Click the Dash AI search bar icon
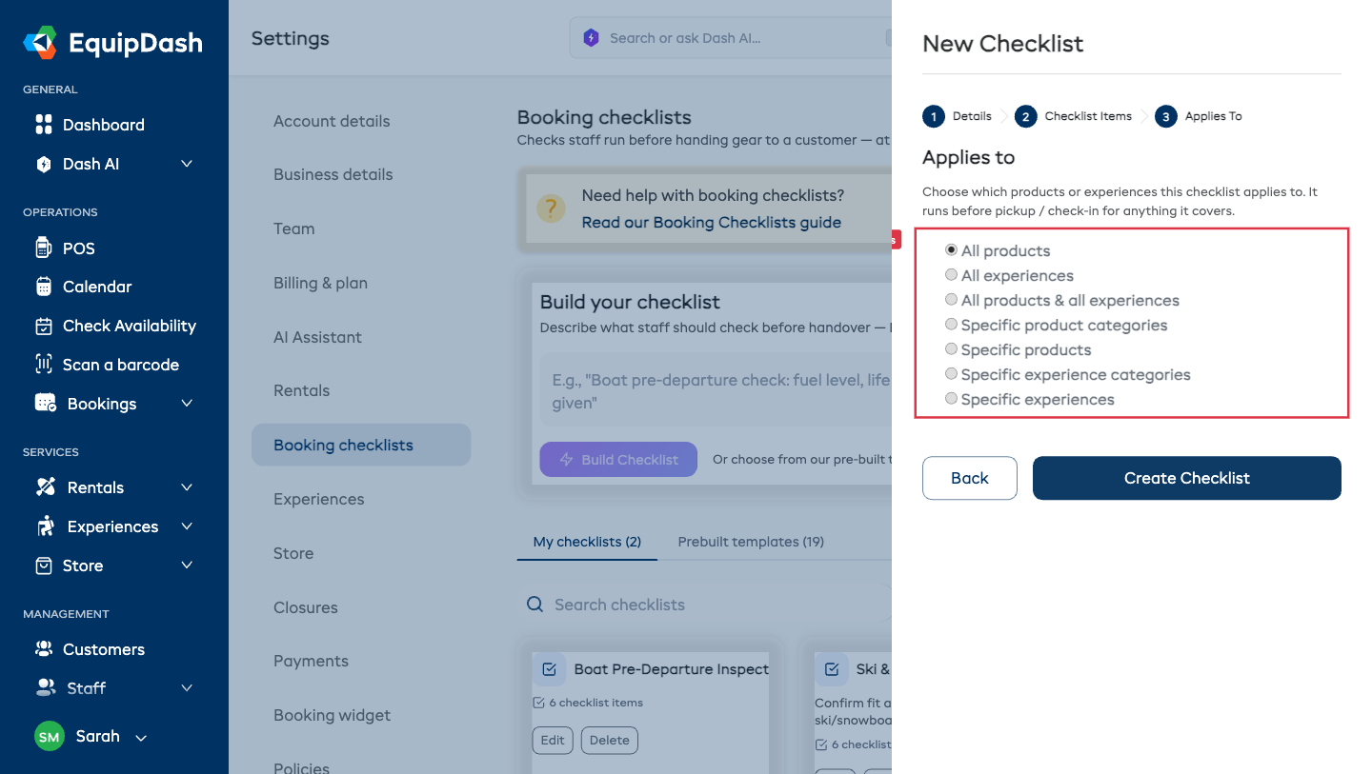Viewport: 1372px width, 774px height. point(591,38)
